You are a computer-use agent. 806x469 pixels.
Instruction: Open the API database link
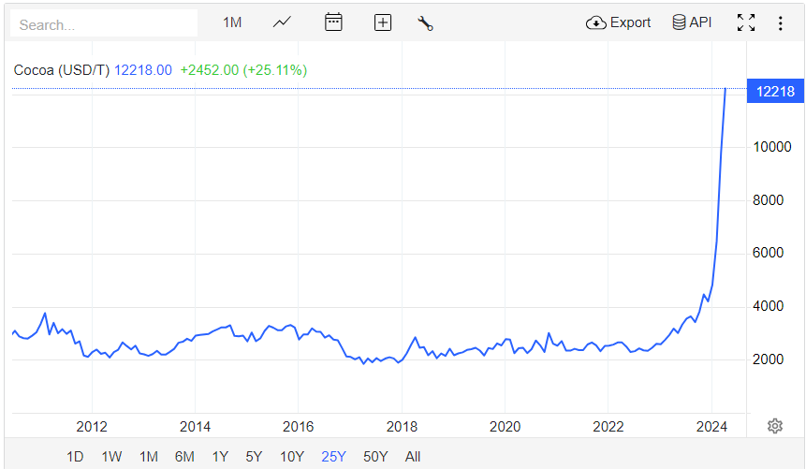(x=692, y=22)
